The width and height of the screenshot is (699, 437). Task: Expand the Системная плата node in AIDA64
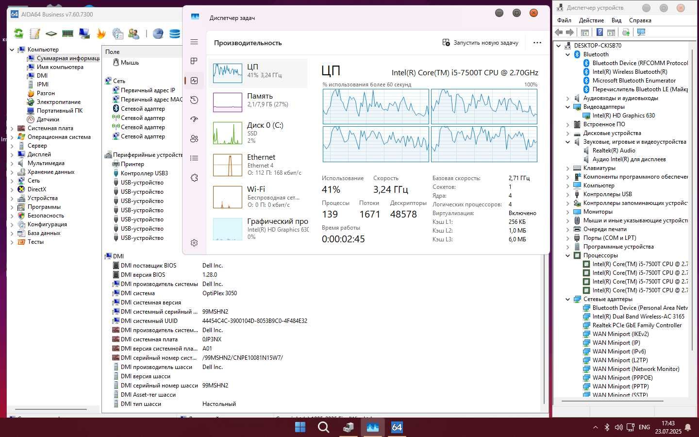point(12,128)
